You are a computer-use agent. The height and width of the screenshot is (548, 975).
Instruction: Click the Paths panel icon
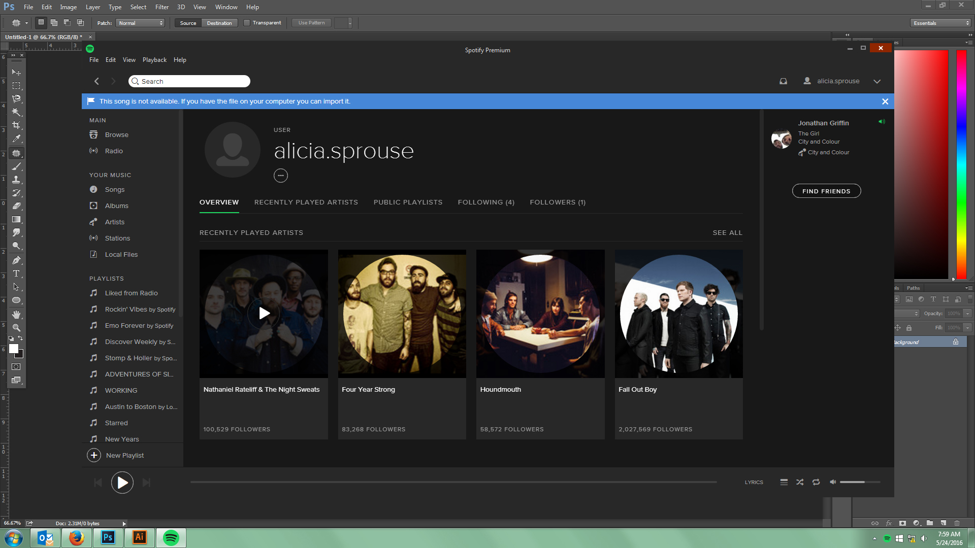[x=912, y=288]
